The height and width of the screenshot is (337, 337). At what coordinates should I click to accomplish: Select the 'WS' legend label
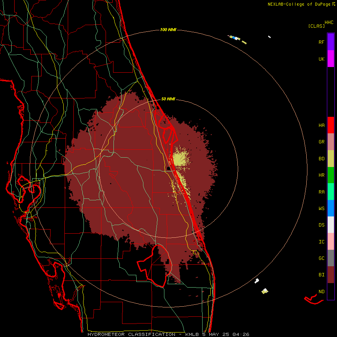[x=321, y=208]
